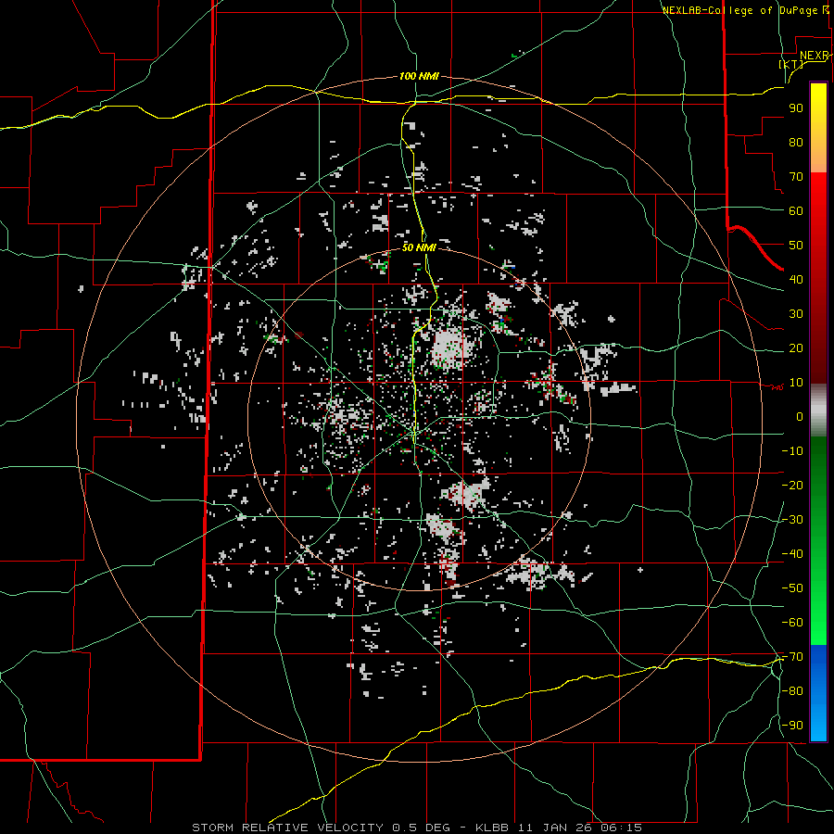834x834 pixels.
Task: Select the 30 label on the velocity scale
Action: point(796,314)
